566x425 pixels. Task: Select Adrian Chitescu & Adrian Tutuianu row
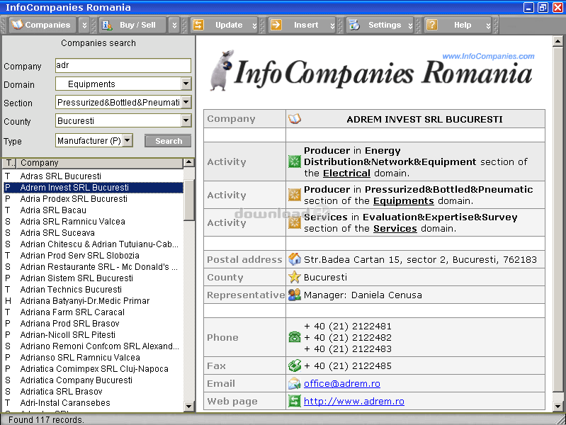click(93, 244)
